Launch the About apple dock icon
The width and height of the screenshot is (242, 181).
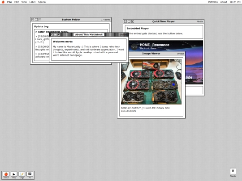(x=6, y=175)
